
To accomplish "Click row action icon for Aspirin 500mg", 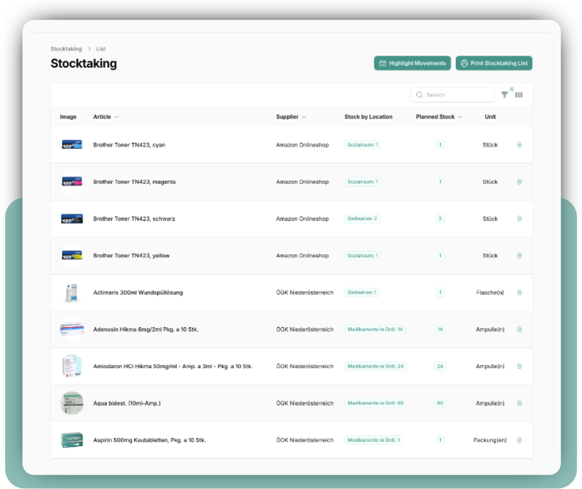I will 519,440.
